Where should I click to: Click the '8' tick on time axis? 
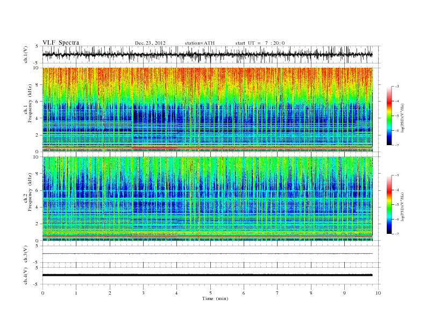pyautogui.click(x=311, y=293)
